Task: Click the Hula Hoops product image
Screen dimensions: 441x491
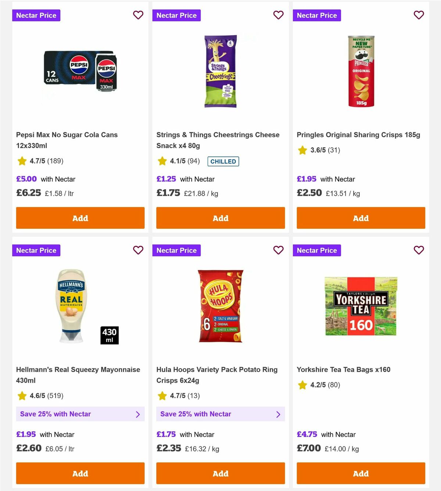Action: 220,307
